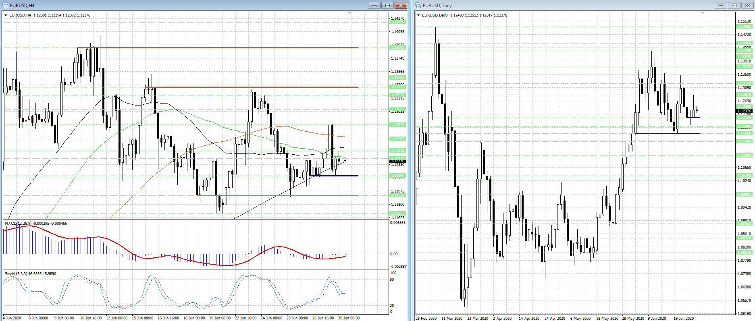The height and width of the screenshot is (321, 755).
Task: Click the 1.14270 price scale value in H4
Action: 397,19
